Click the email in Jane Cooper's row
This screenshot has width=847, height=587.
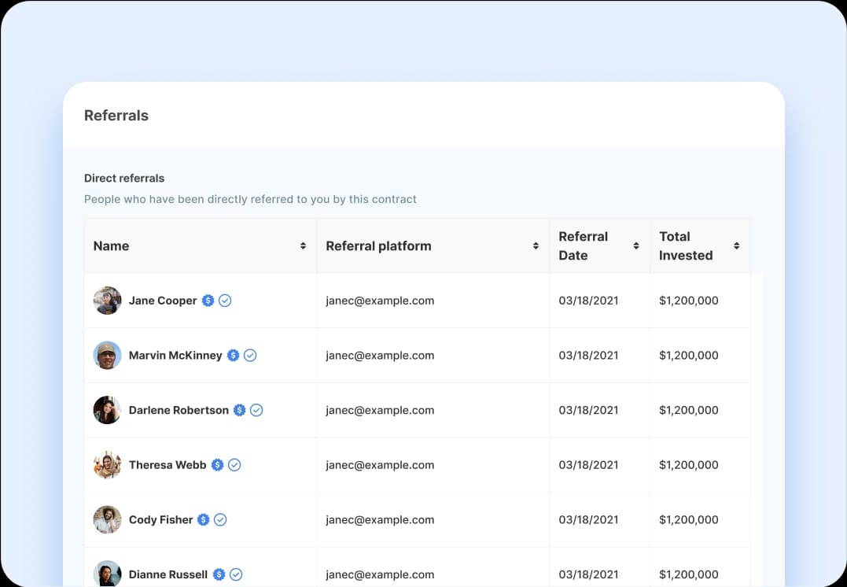[x=380, y=301]
